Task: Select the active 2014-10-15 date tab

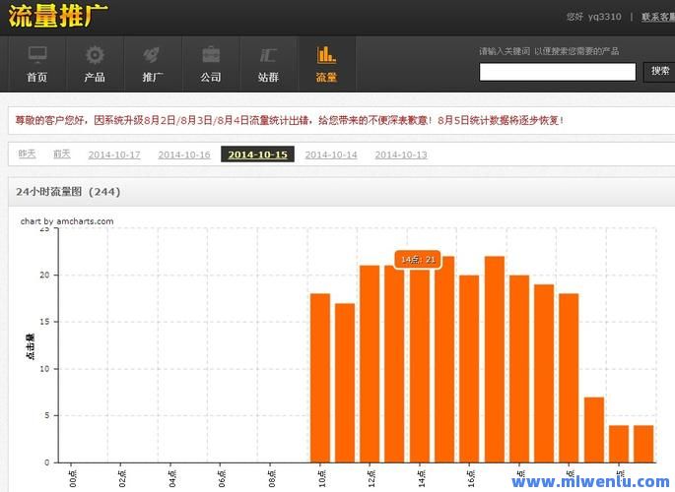Action: coord(257,154)
